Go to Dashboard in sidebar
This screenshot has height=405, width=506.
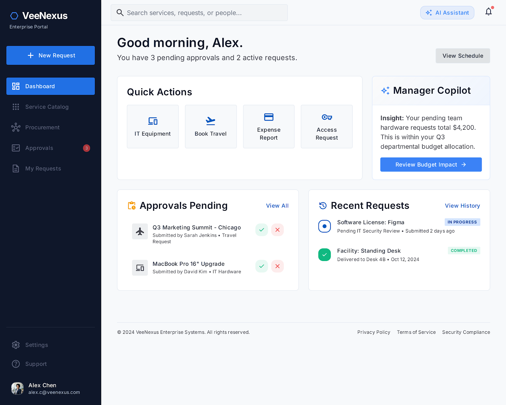[51, 86]
